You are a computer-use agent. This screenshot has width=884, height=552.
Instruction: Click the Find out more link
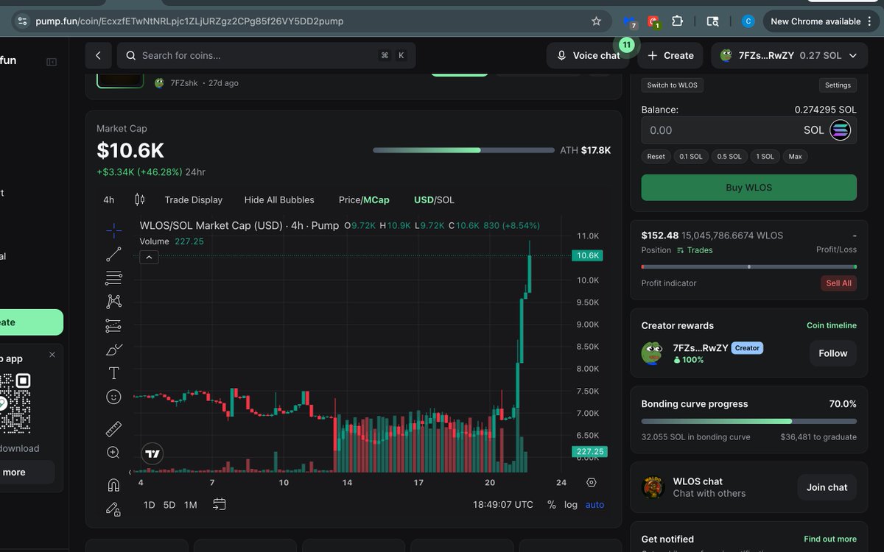pyautogui.click(x=830, y=539)
